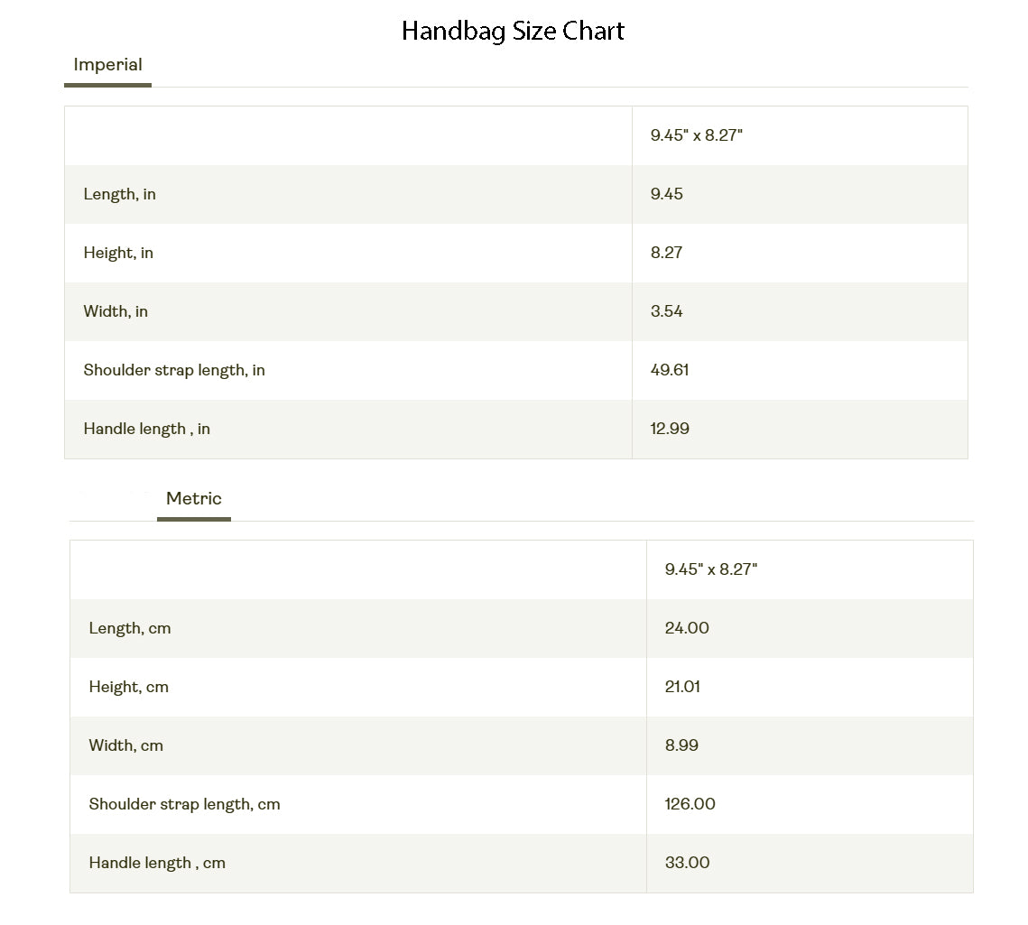
Task: Click the 8.27 height value
Action: coord(666,253)
